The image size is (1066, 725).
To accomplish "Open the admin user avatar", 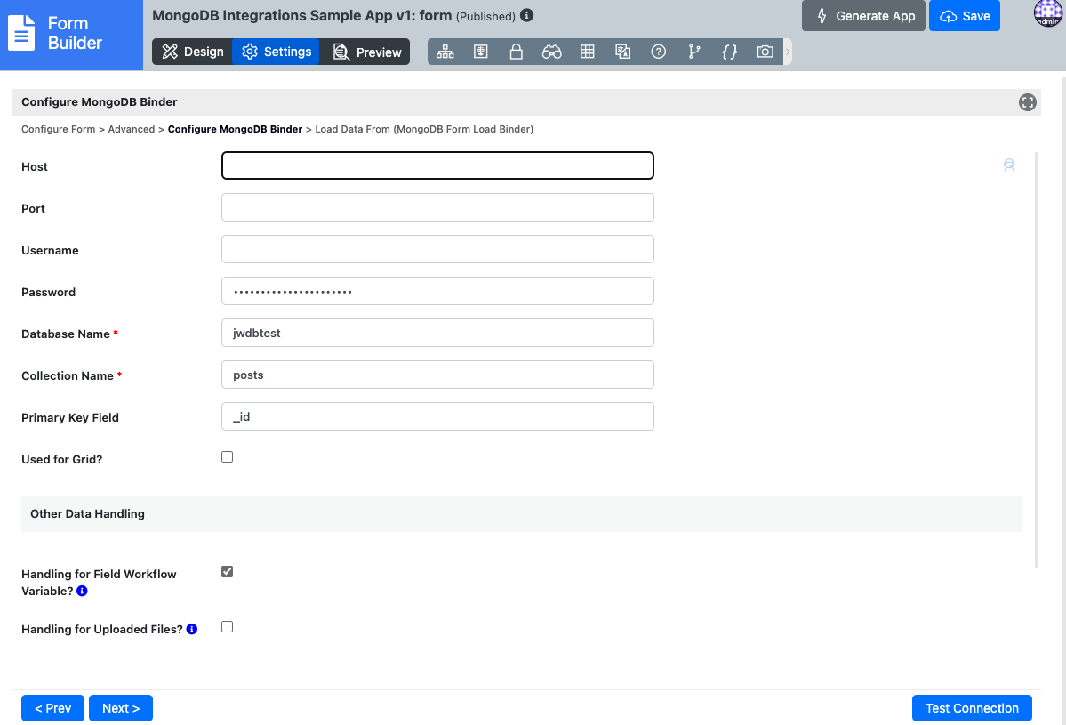I will [x=1047, y=13].
